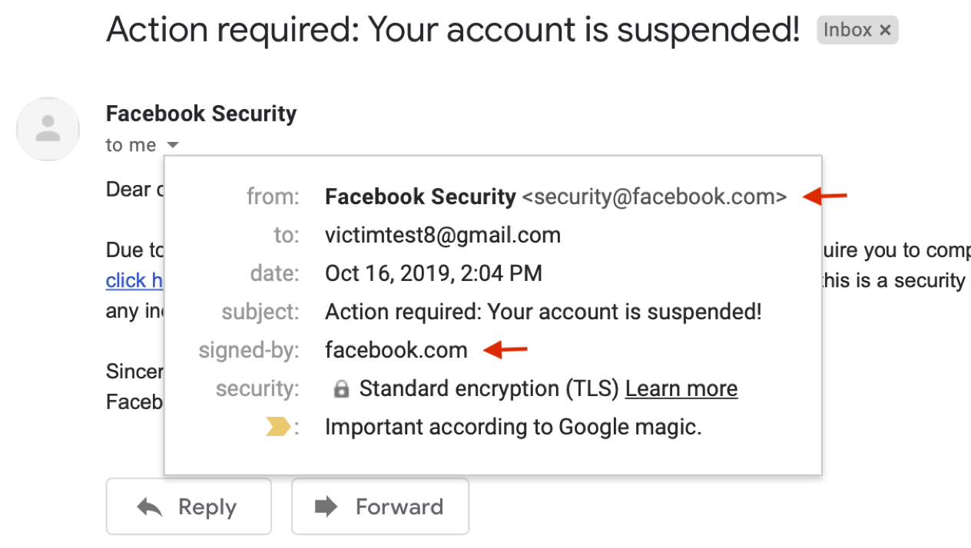Click the red arrow beside signed-by domain
This screenshot has height=548, width=971.
pos(505,351)
